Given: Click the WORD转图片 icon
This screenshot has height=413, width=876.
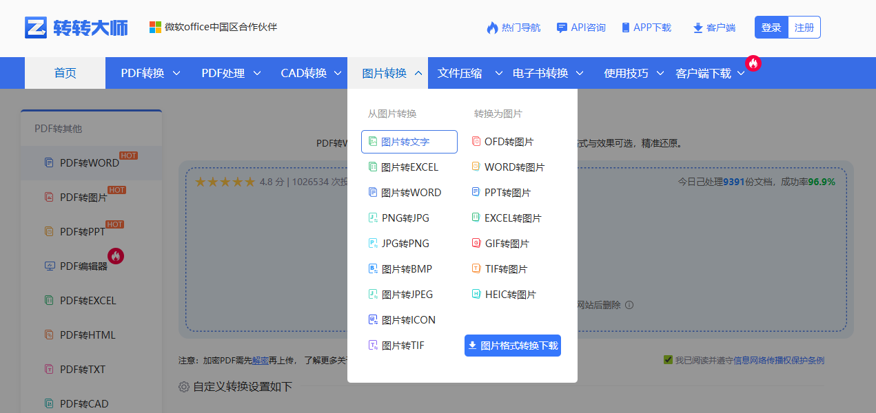Looking at the screenshot, I should 476,167.
